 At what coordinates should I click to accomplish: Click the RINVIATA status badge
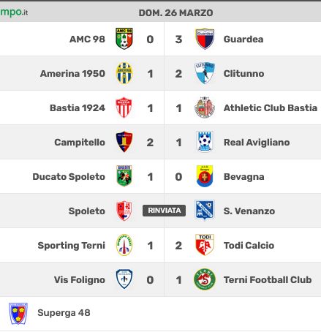click(x=164, y=211)
